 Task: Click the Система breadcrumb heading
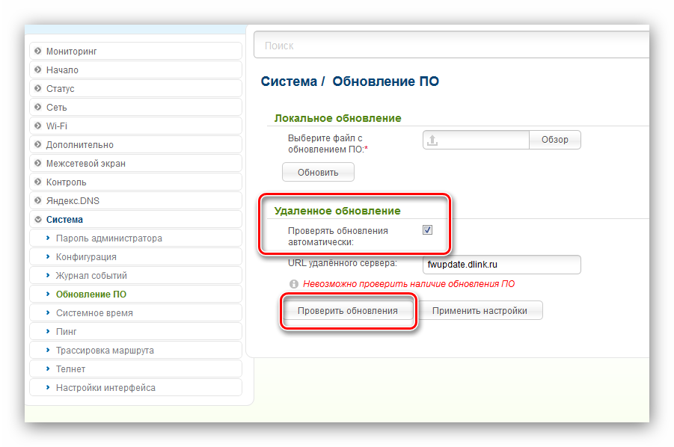[289, 81]
